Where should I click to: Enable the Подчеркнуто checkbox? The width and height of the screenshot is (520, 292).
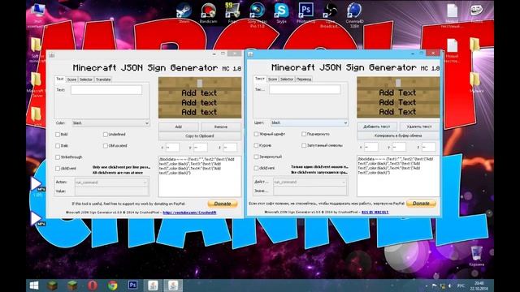click(304, 134)
